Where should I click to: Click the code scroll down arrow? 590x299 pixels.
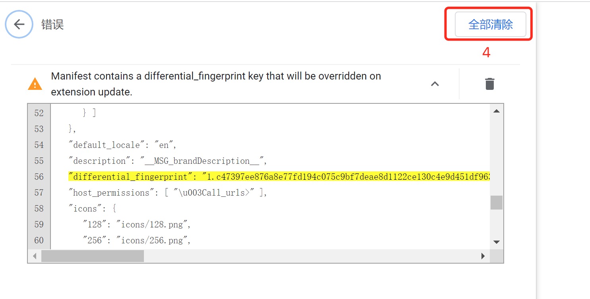click(496, 242)
